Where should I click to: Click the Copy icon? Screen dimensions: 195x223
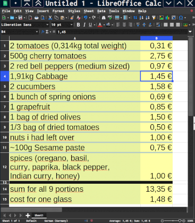pos(56,18)
